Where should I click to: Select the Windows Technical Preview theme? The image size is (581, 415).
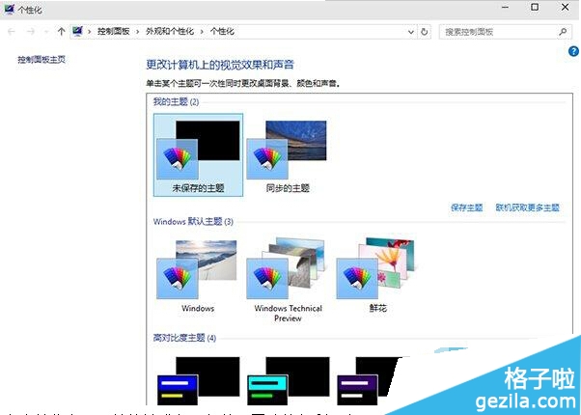pyautogui.click(x=288, y=279)
